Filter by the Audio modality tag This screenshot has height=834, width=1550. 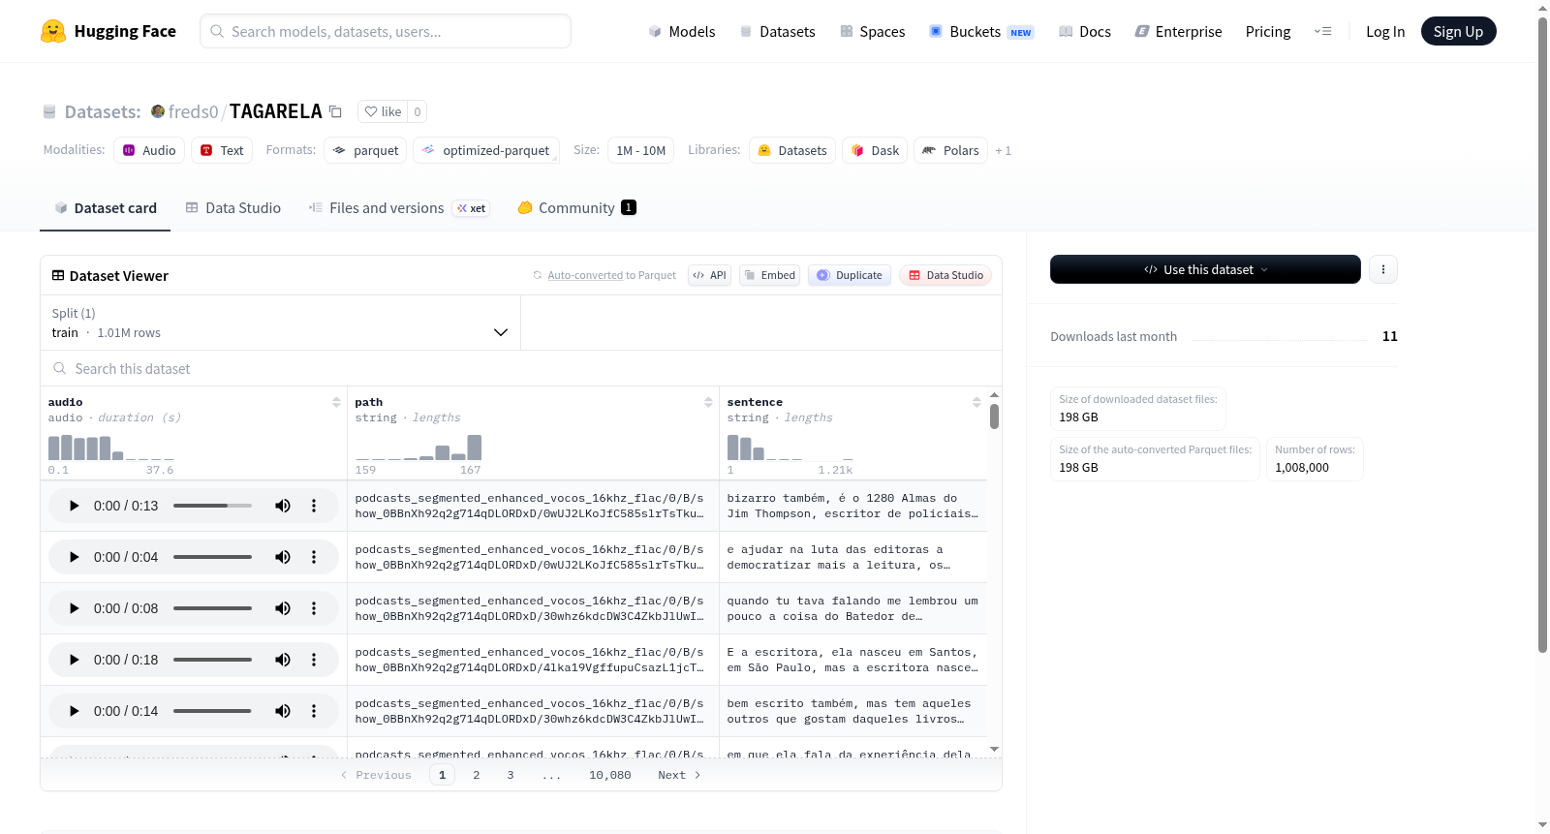[149, 150]
